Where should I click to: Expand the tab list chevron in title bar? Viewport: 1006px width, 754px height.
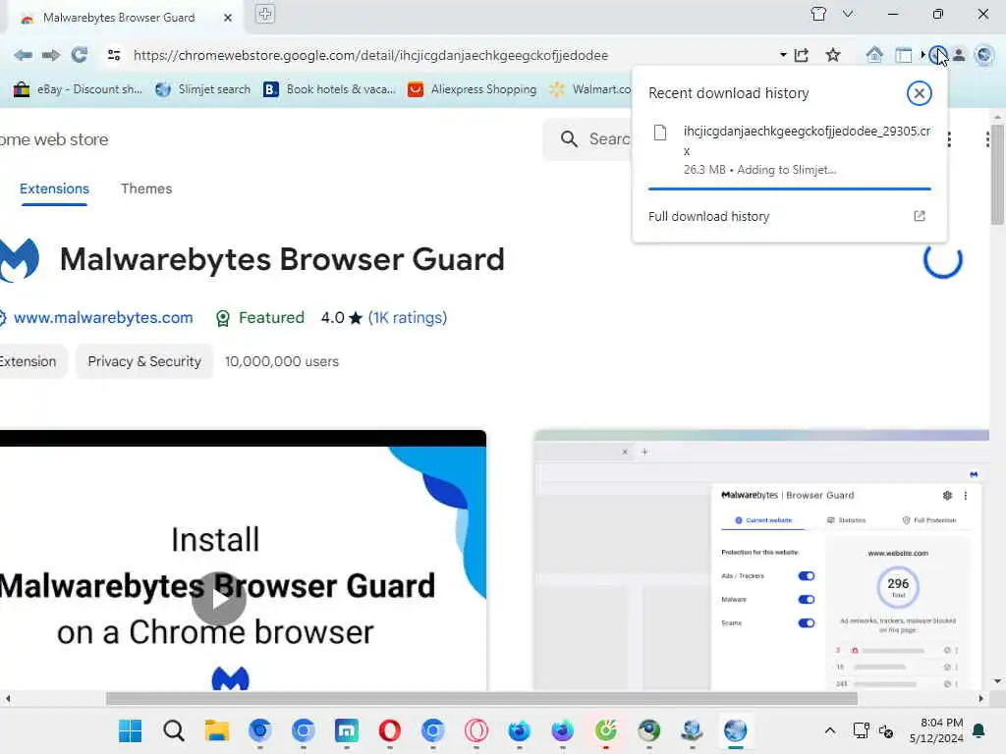coord(848,14)
